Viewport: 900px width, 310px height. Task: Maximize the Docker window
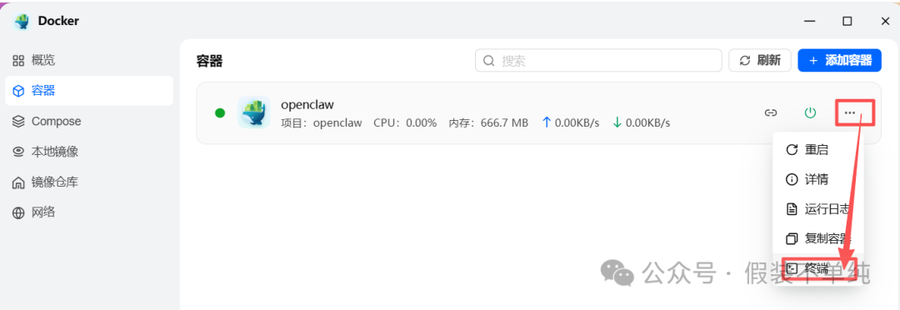(847, 21)
